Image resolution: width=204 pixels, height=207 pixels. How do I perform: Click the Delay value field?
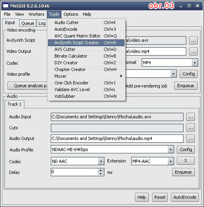(x=74, y=172)
